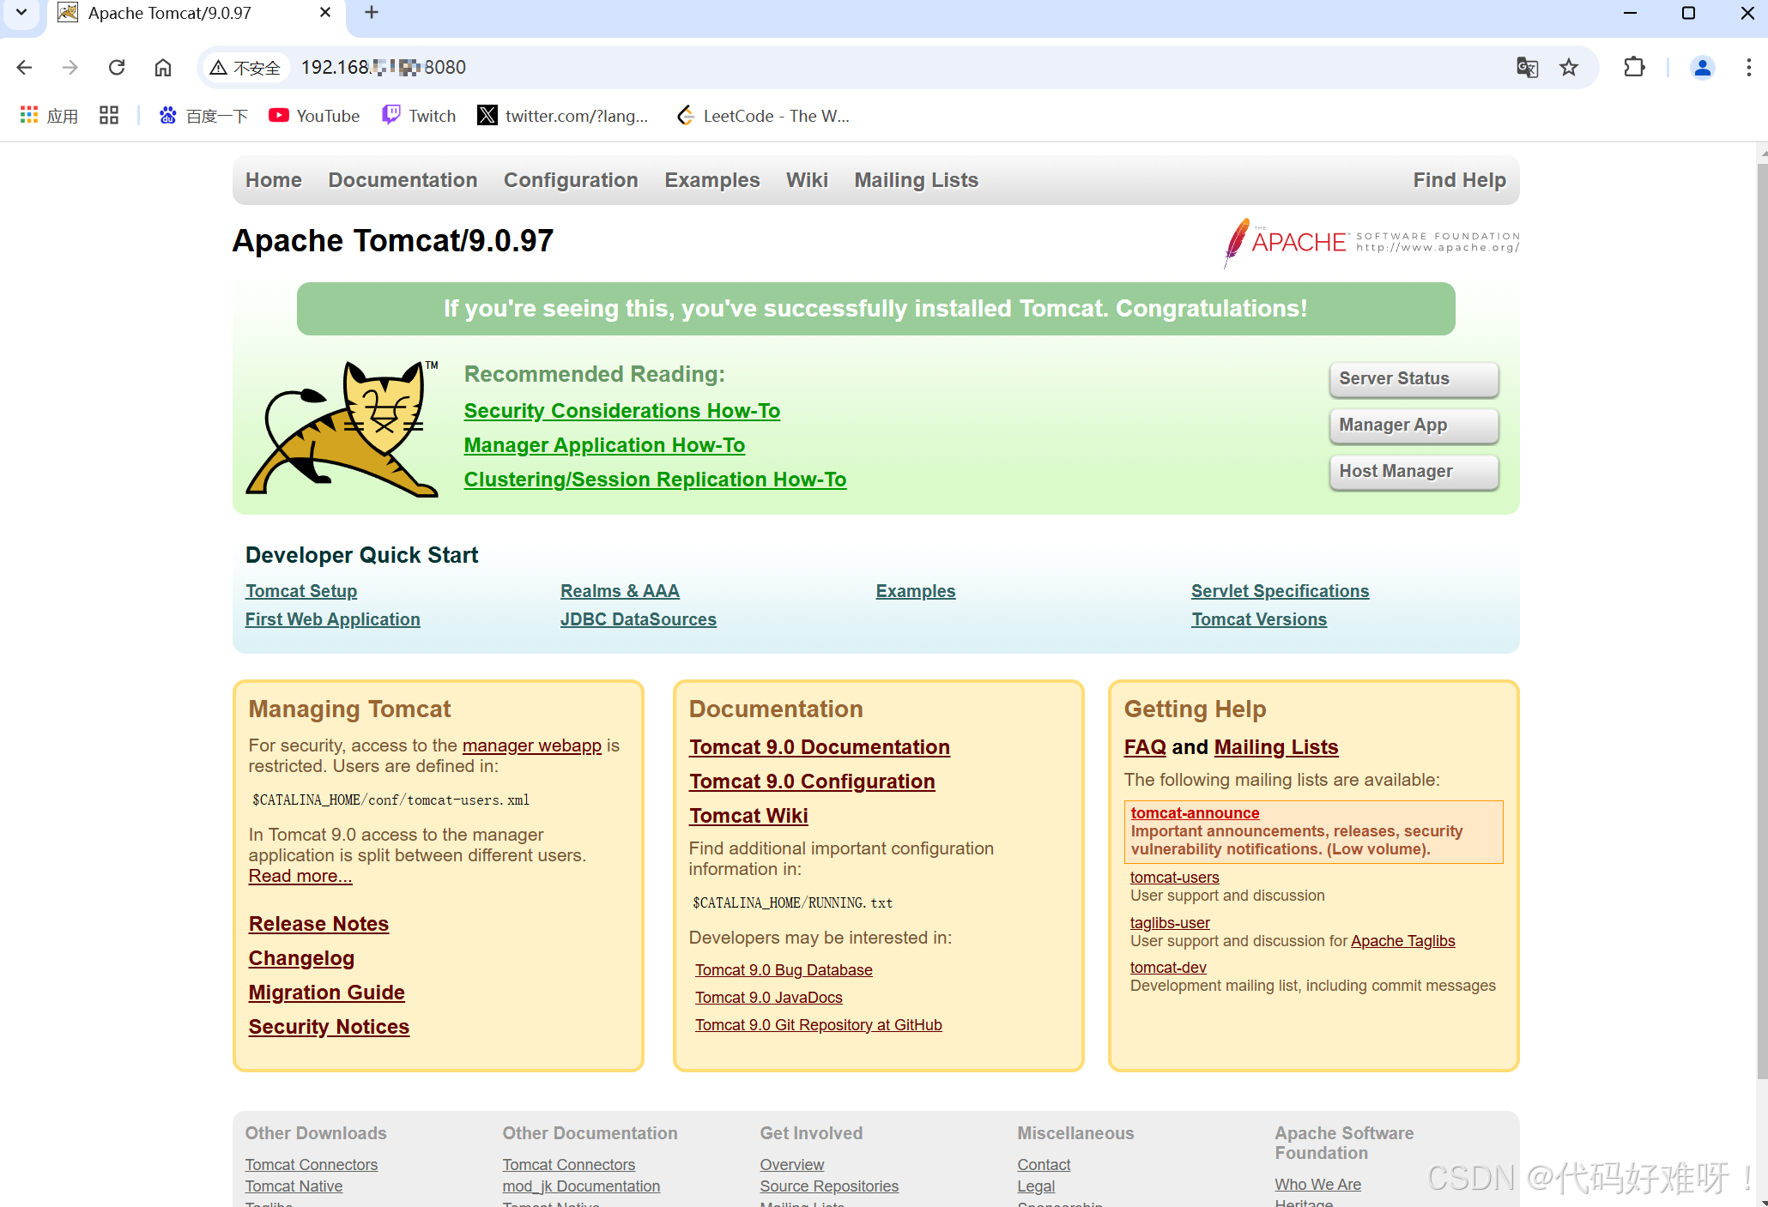Click the browser reload icon
This screenshot has height=1207, width=1768.
click(x=117, y=67)
